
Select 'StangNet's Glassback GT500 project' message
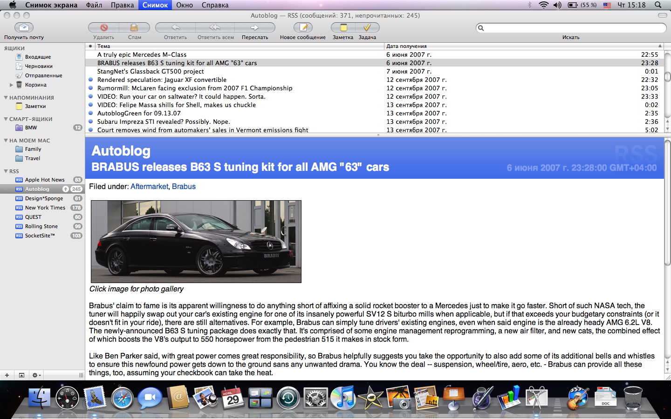[x=375, y=71]
